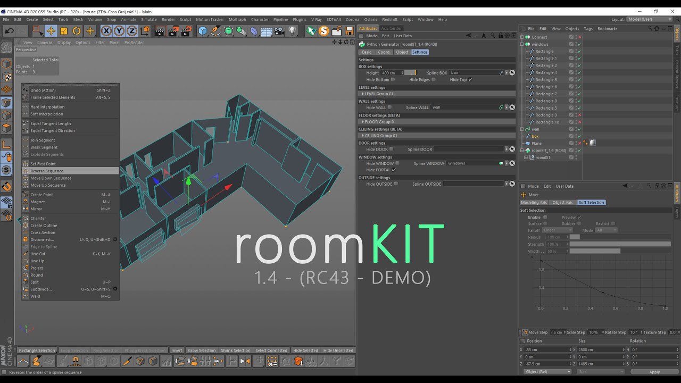Select the Scale tool in top toolbar

(x=64, y=31)
